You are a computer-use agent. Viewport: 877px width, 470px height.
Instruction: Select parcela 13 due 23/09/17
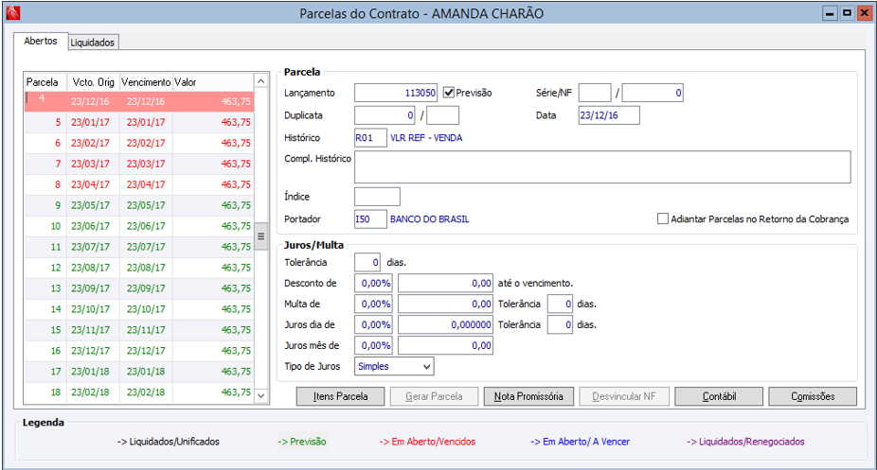coord(139,288)
